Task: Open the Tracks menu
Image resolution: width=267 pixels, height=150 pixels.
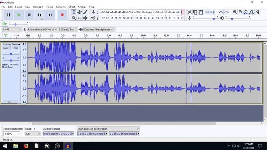Action: (x=50, y=7)
